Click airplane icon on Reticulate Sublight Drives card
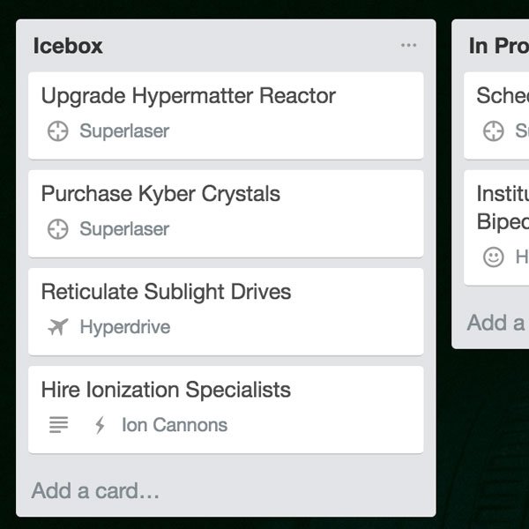Image resolution: width=529 pixels, height=529 pixels. (57, 327)
